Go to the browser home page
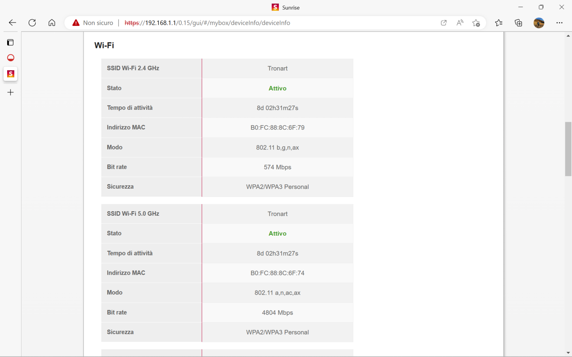The width and height of the screenshot is (572, 357). (52, 23)
